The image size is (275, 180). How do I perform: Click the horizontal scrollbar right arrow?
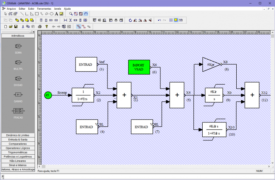click(269, 167)
